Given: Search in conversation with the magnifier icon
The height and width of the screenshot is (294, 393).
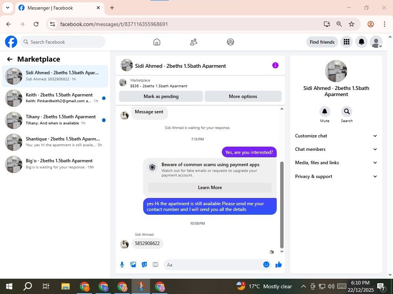Looking at the screenshot, I should click(347, 111).
